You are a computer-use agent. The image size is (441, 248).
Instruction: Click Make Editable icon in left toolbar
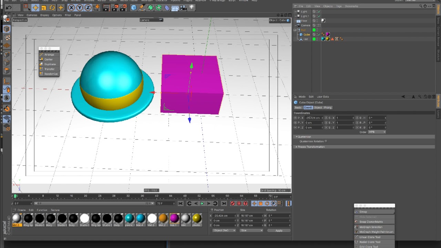(7, 18)
